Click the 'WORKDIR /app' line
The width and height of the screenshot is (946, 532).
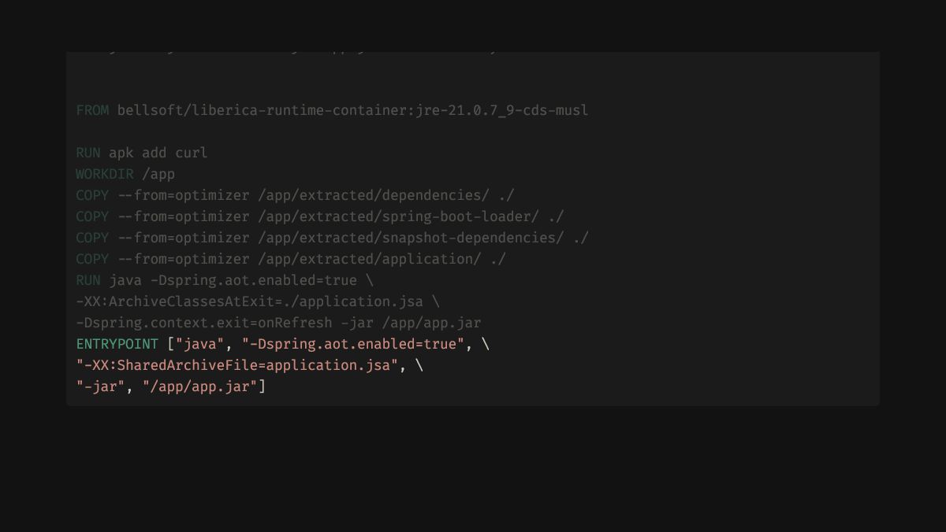click(x=125, y=174)
